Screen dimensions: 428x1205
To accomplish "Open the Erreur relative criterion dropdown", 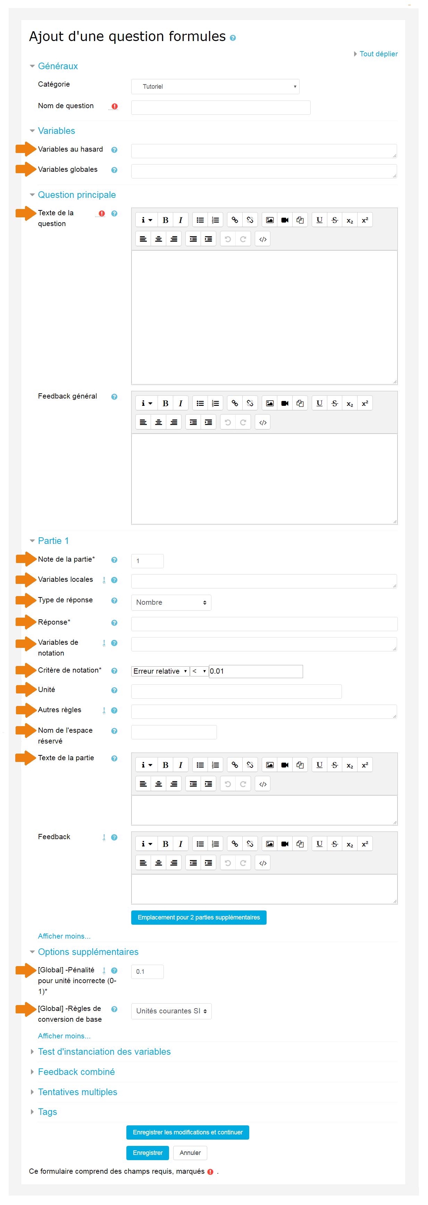I will click(160, 671).
